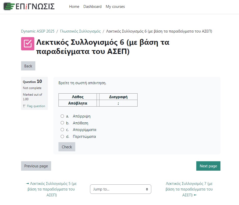Open previous activity Λεκτικός Συλλογισμός 5
Viewport: 239px width, 205px height.
pyautogui.click(x=51, y=189)
